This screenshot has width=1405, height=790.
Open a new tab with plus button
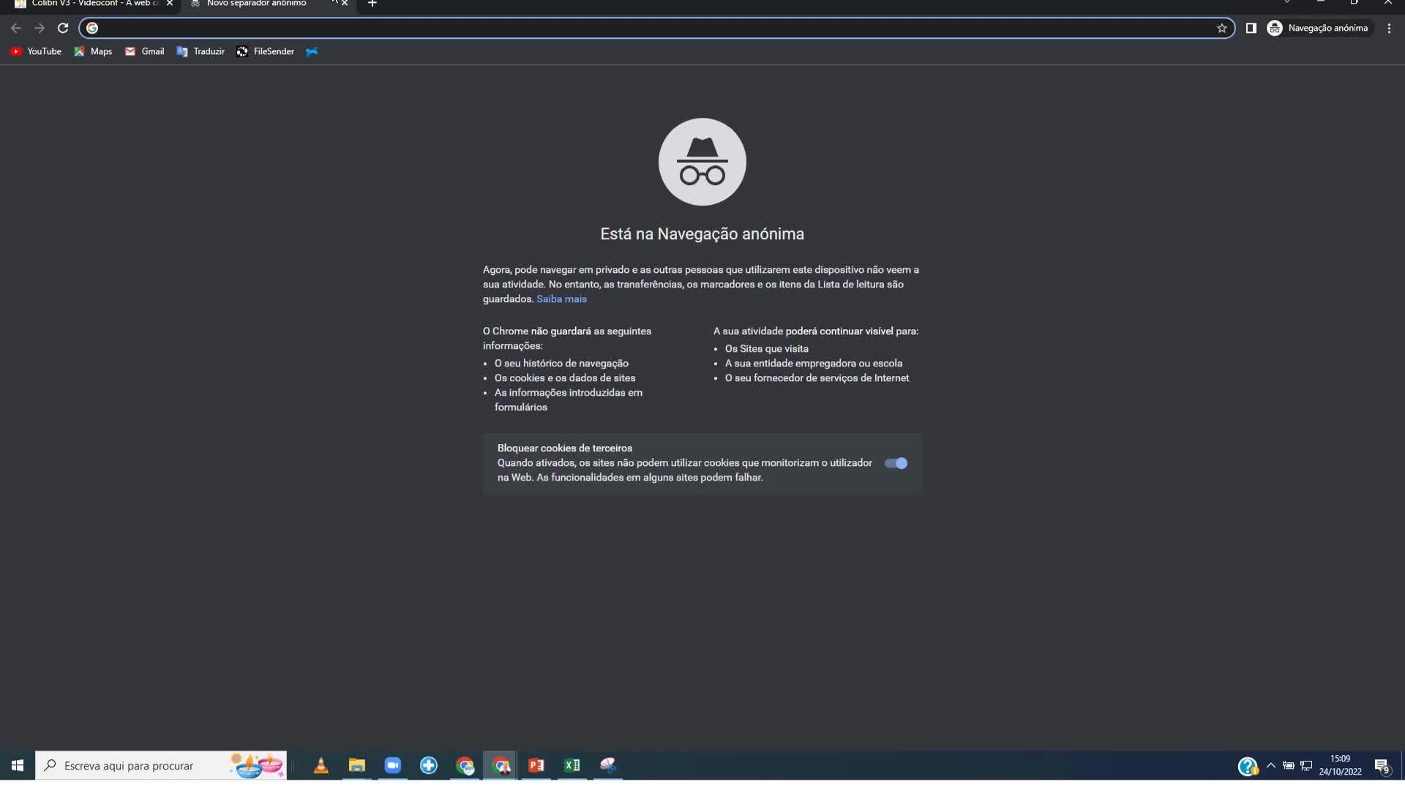click(372, 4)
